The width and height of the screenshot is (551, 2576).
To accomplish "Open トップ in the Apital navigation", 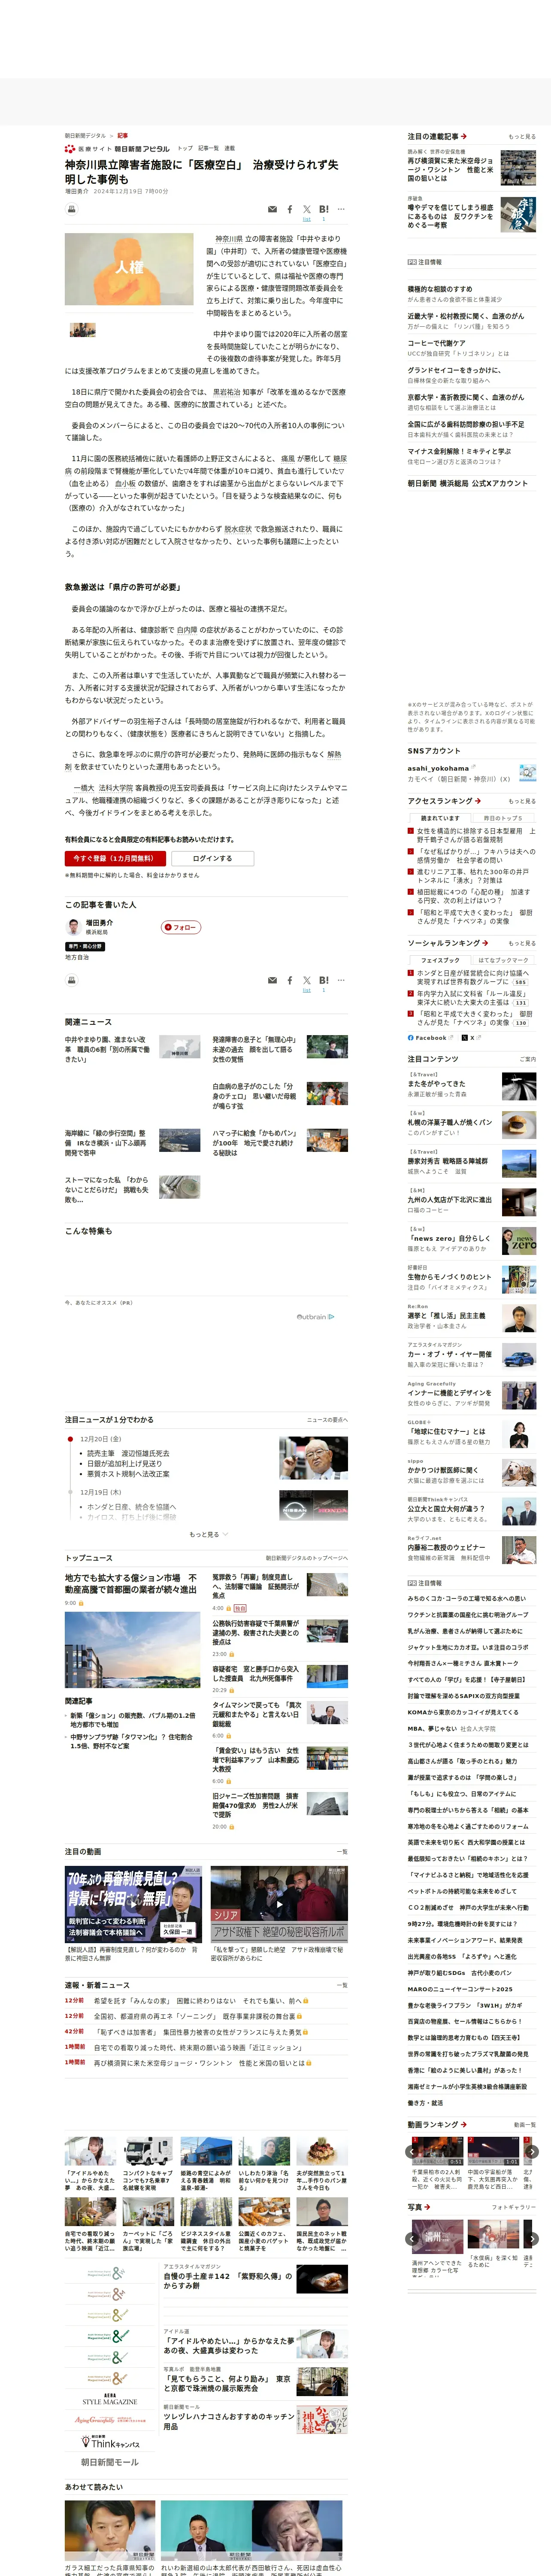I will point(185,148).
